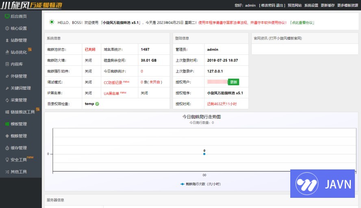Open 更多模板资源 link

pyautogui.click(x=348, y=5)
